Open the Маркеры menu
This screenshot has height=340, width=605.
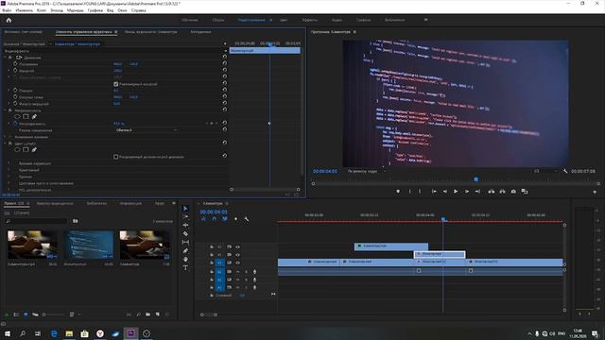(75, 10)
